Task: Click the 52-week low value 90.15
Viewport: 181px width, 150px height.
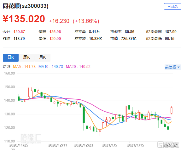Action: tap(170, 39)
